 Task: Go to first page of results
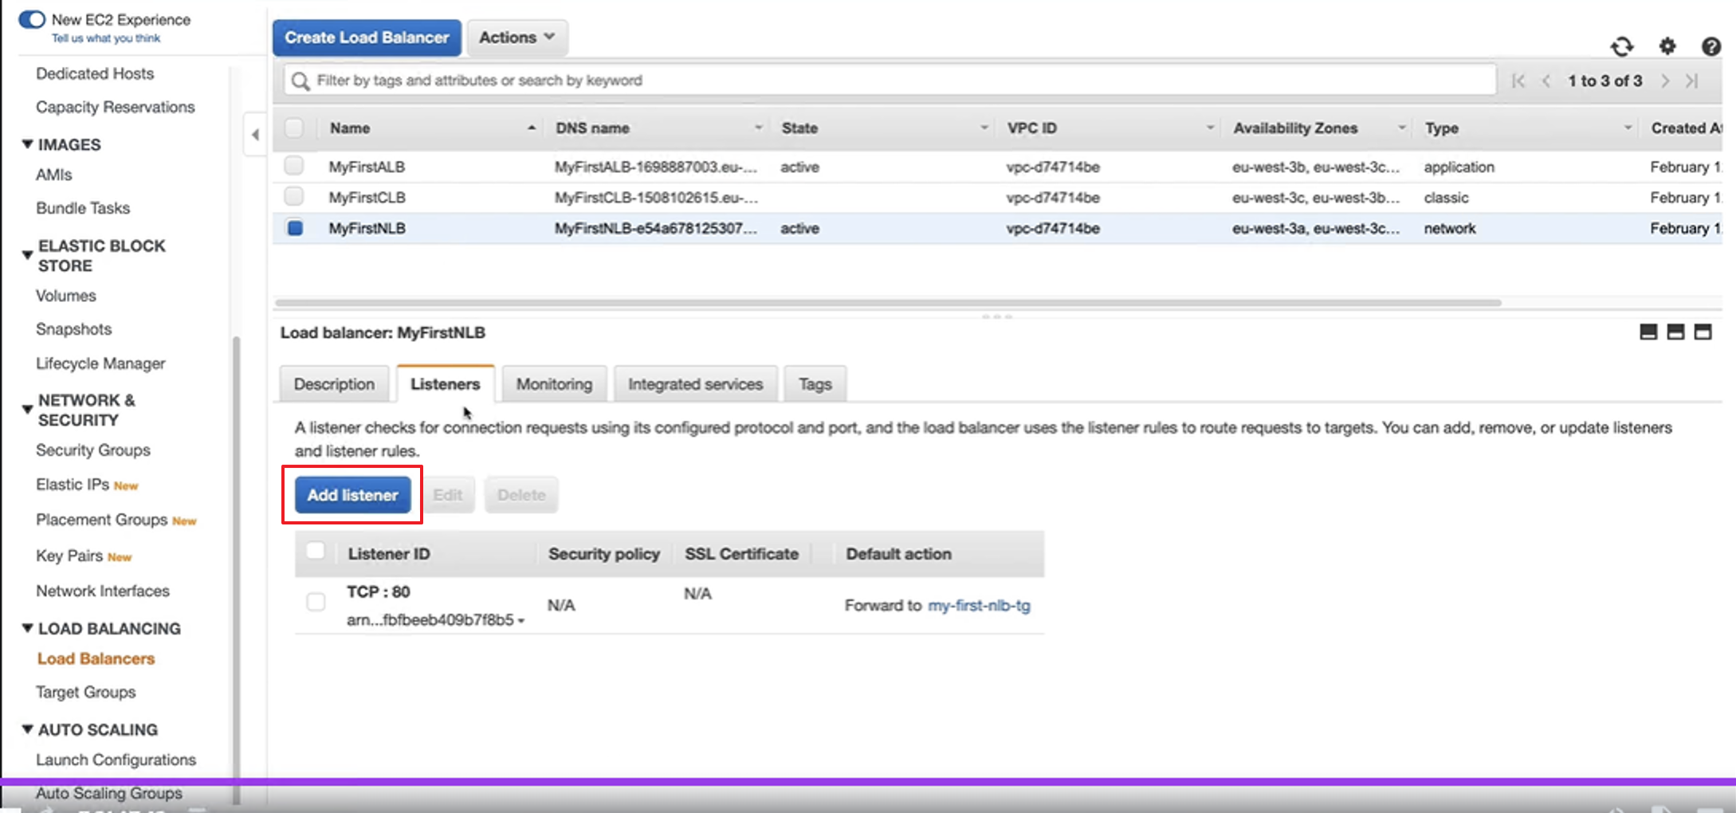click(x=1518, y=81)
